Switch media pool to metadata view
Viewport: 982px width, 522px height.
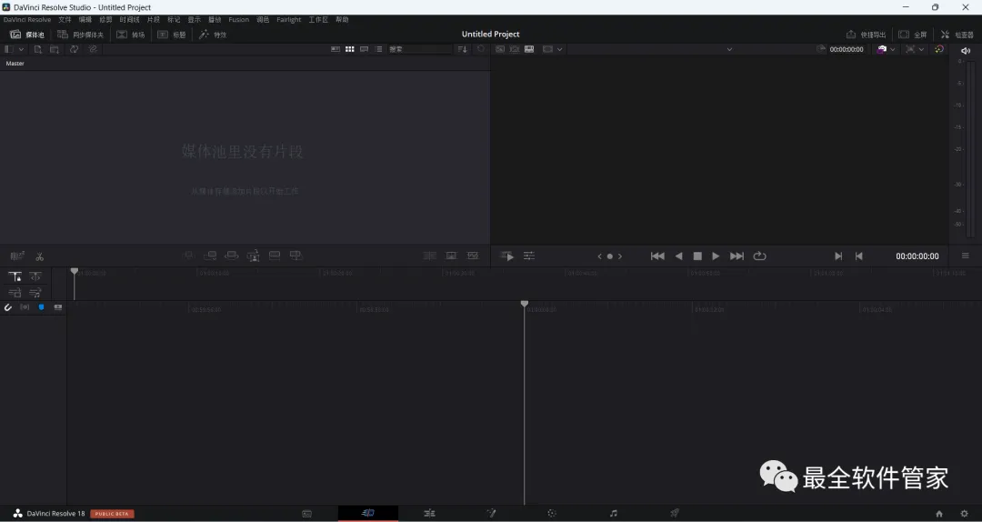coord(336,49)
